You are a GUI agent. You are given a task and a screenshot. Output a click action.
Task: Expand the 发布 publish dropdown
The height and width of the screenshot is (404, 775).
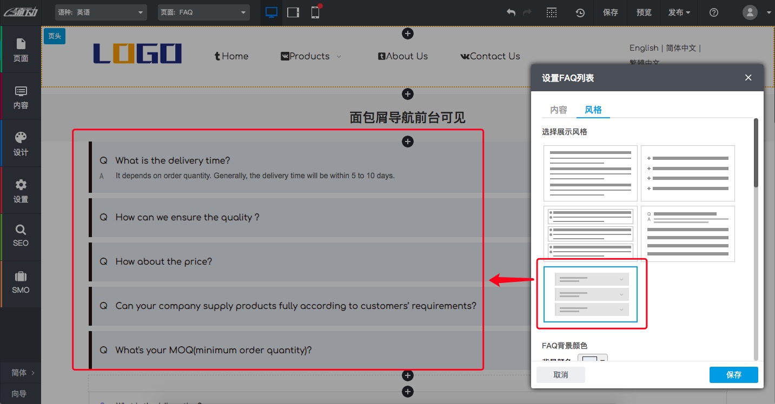pos(679,12)
